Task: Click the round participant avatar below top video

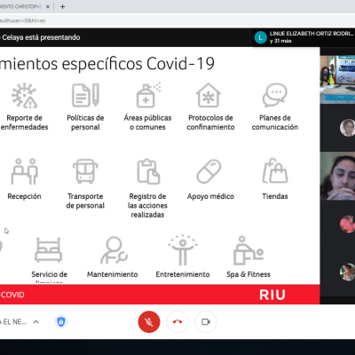Action: click(x=347, y=128)
